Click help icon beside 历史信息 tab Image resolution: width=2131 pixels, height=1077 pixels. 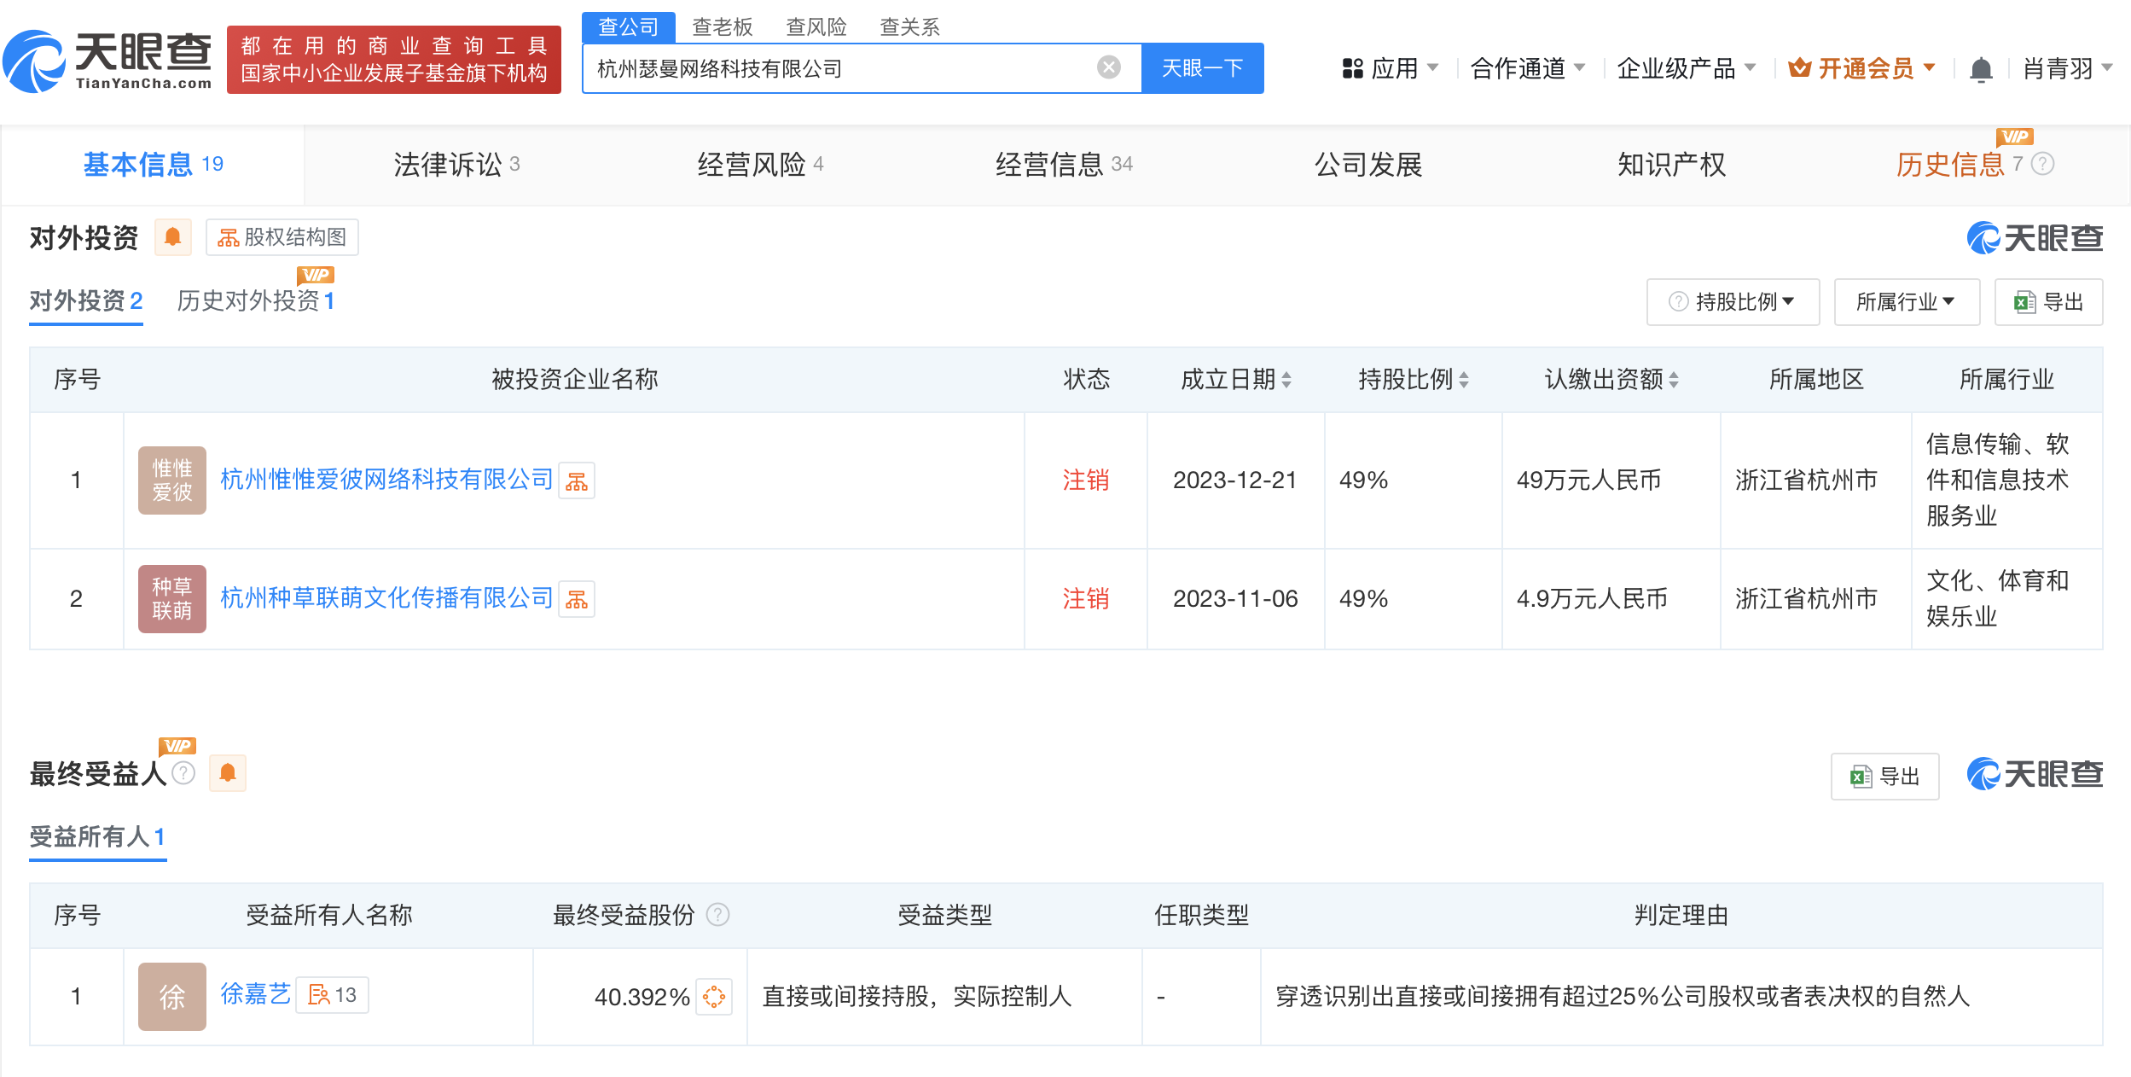(x=2042, y=164)
